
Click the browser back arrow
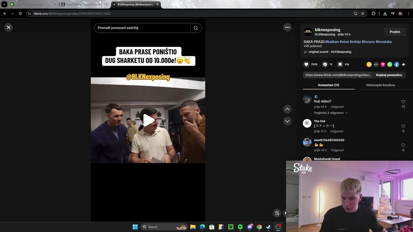(x=5, y=14)
